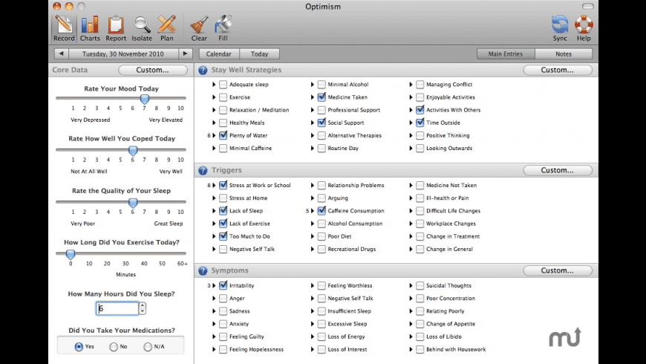Expand the Caffeine Consumption disclosure triangle
The height and width of the screenshot is (364, 646).
(x=313, y=211)
